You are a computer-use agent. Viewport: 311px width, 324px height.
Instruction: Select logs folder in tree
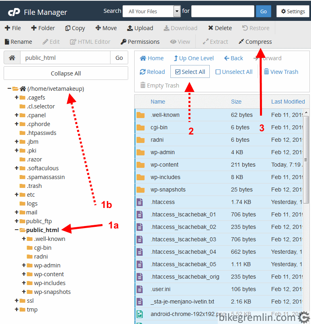click(x=29, y=204)
